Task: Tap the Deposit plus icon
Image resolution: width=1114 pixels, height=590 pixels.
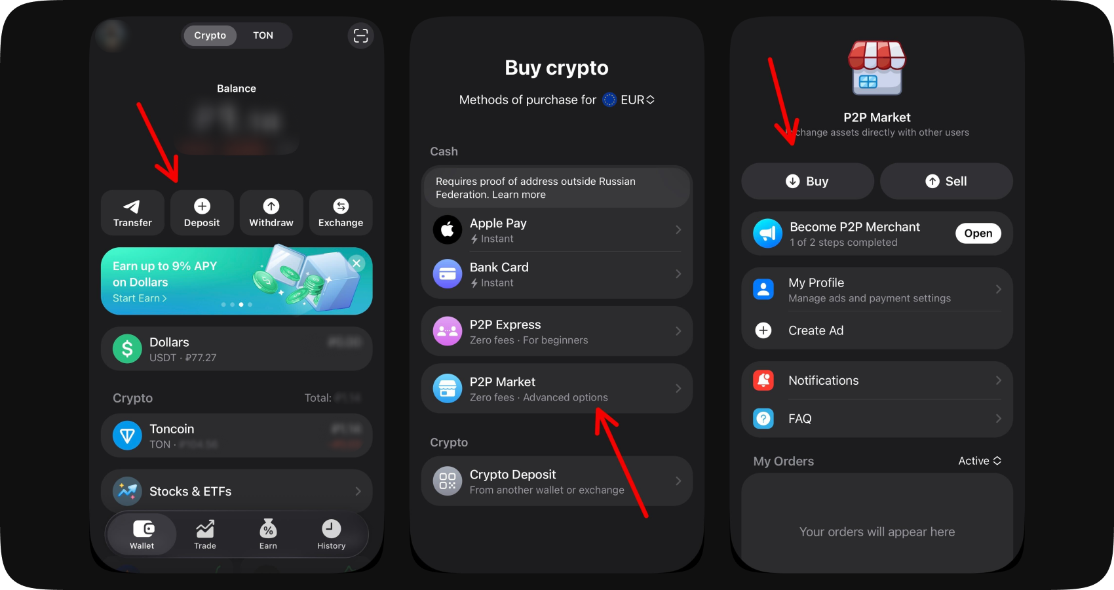Action: pyautogui.click(x=202, y=206)
